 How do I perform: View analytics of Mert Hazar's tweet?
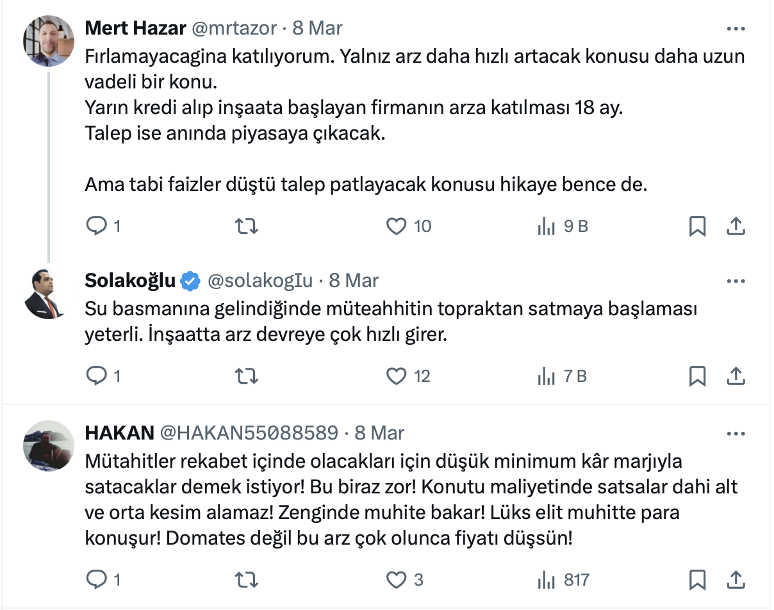pos(547,226)
